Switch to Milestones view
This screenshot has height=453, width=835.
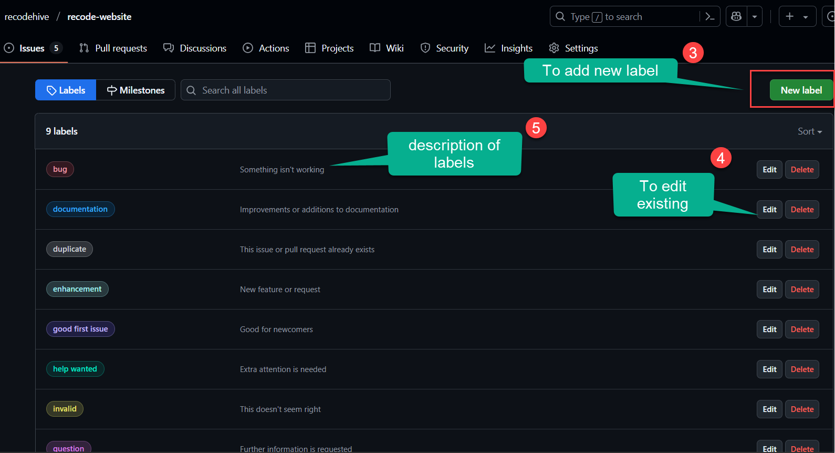[135, 90]
